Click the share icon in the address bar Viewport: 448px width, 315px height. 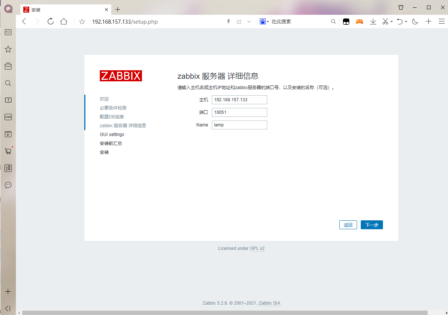coord(239,21)
